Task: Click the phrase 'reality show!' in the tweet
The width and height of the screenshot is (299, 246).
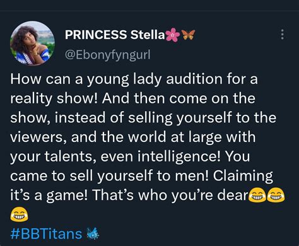Action: pyautogui.click(x=54, y=98)
